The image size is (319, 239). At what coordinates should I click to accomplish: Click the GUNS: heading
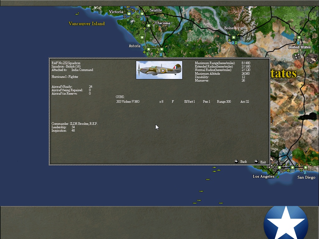(120, 97)
